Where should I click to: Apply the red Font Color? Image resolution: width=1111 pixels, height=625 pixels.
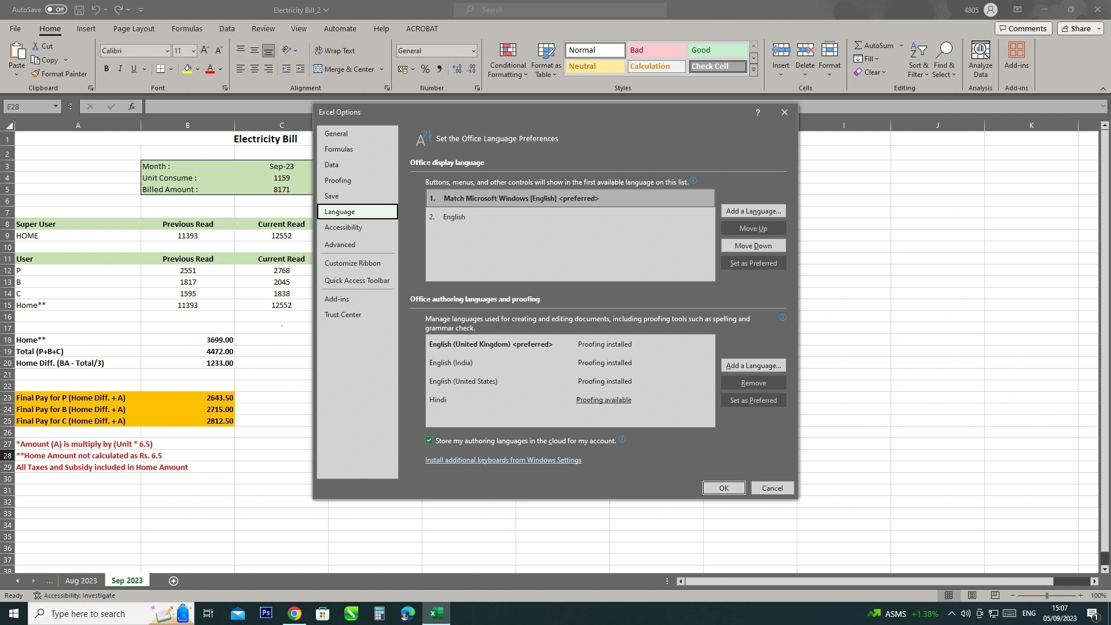pyautogui.click(x=210, y=69)
